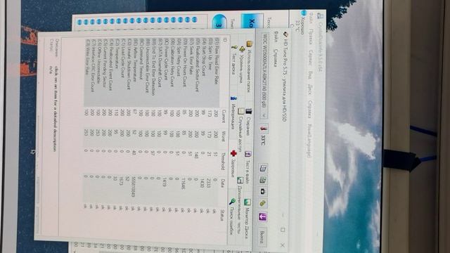The image size is (450, 253).
Task: Click the ID column header
Action: click(225, 41)
